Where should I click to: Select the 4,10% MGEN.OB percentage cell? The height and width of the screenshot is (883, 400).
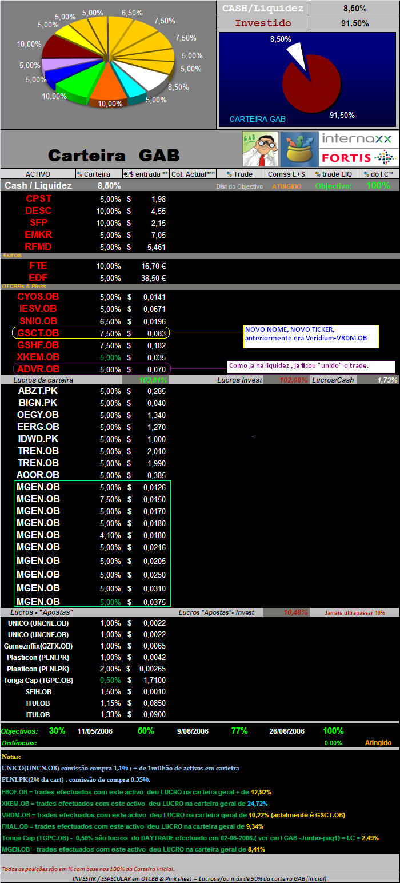pos(110,535)
